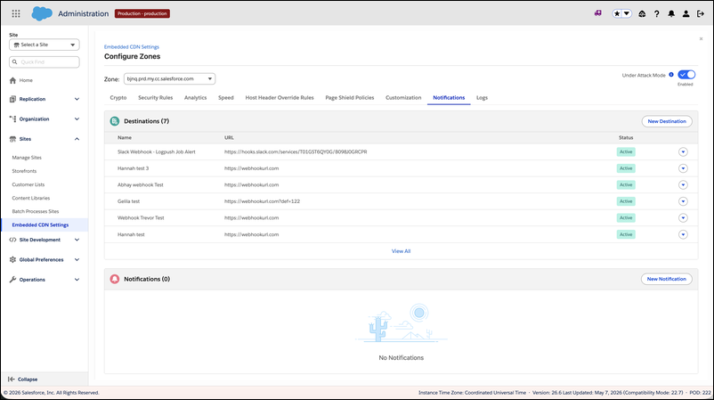Switch to the Customization tab
The width and height of the screenshot is (714, 400).
[x=403, y=97]
